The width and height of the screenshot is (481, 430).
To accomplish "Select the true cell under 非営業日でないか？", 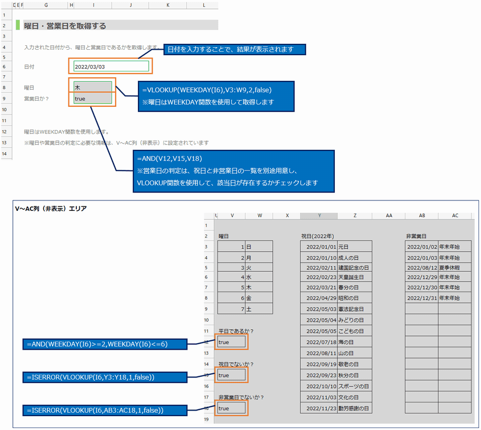I will (x=231, y=408).
